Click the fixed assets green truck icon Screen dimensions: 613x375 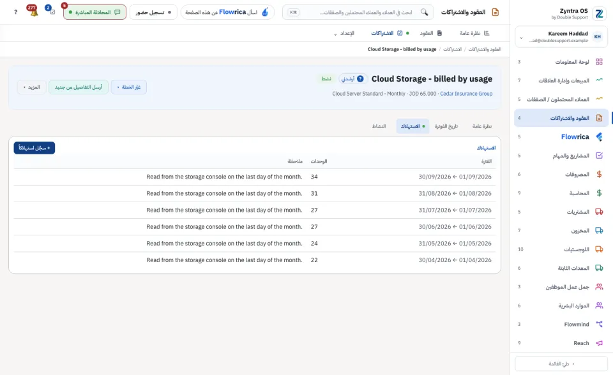599,268
